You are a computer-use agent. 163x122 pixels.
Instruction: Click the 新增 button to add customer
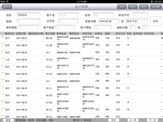tap(122, 7)
